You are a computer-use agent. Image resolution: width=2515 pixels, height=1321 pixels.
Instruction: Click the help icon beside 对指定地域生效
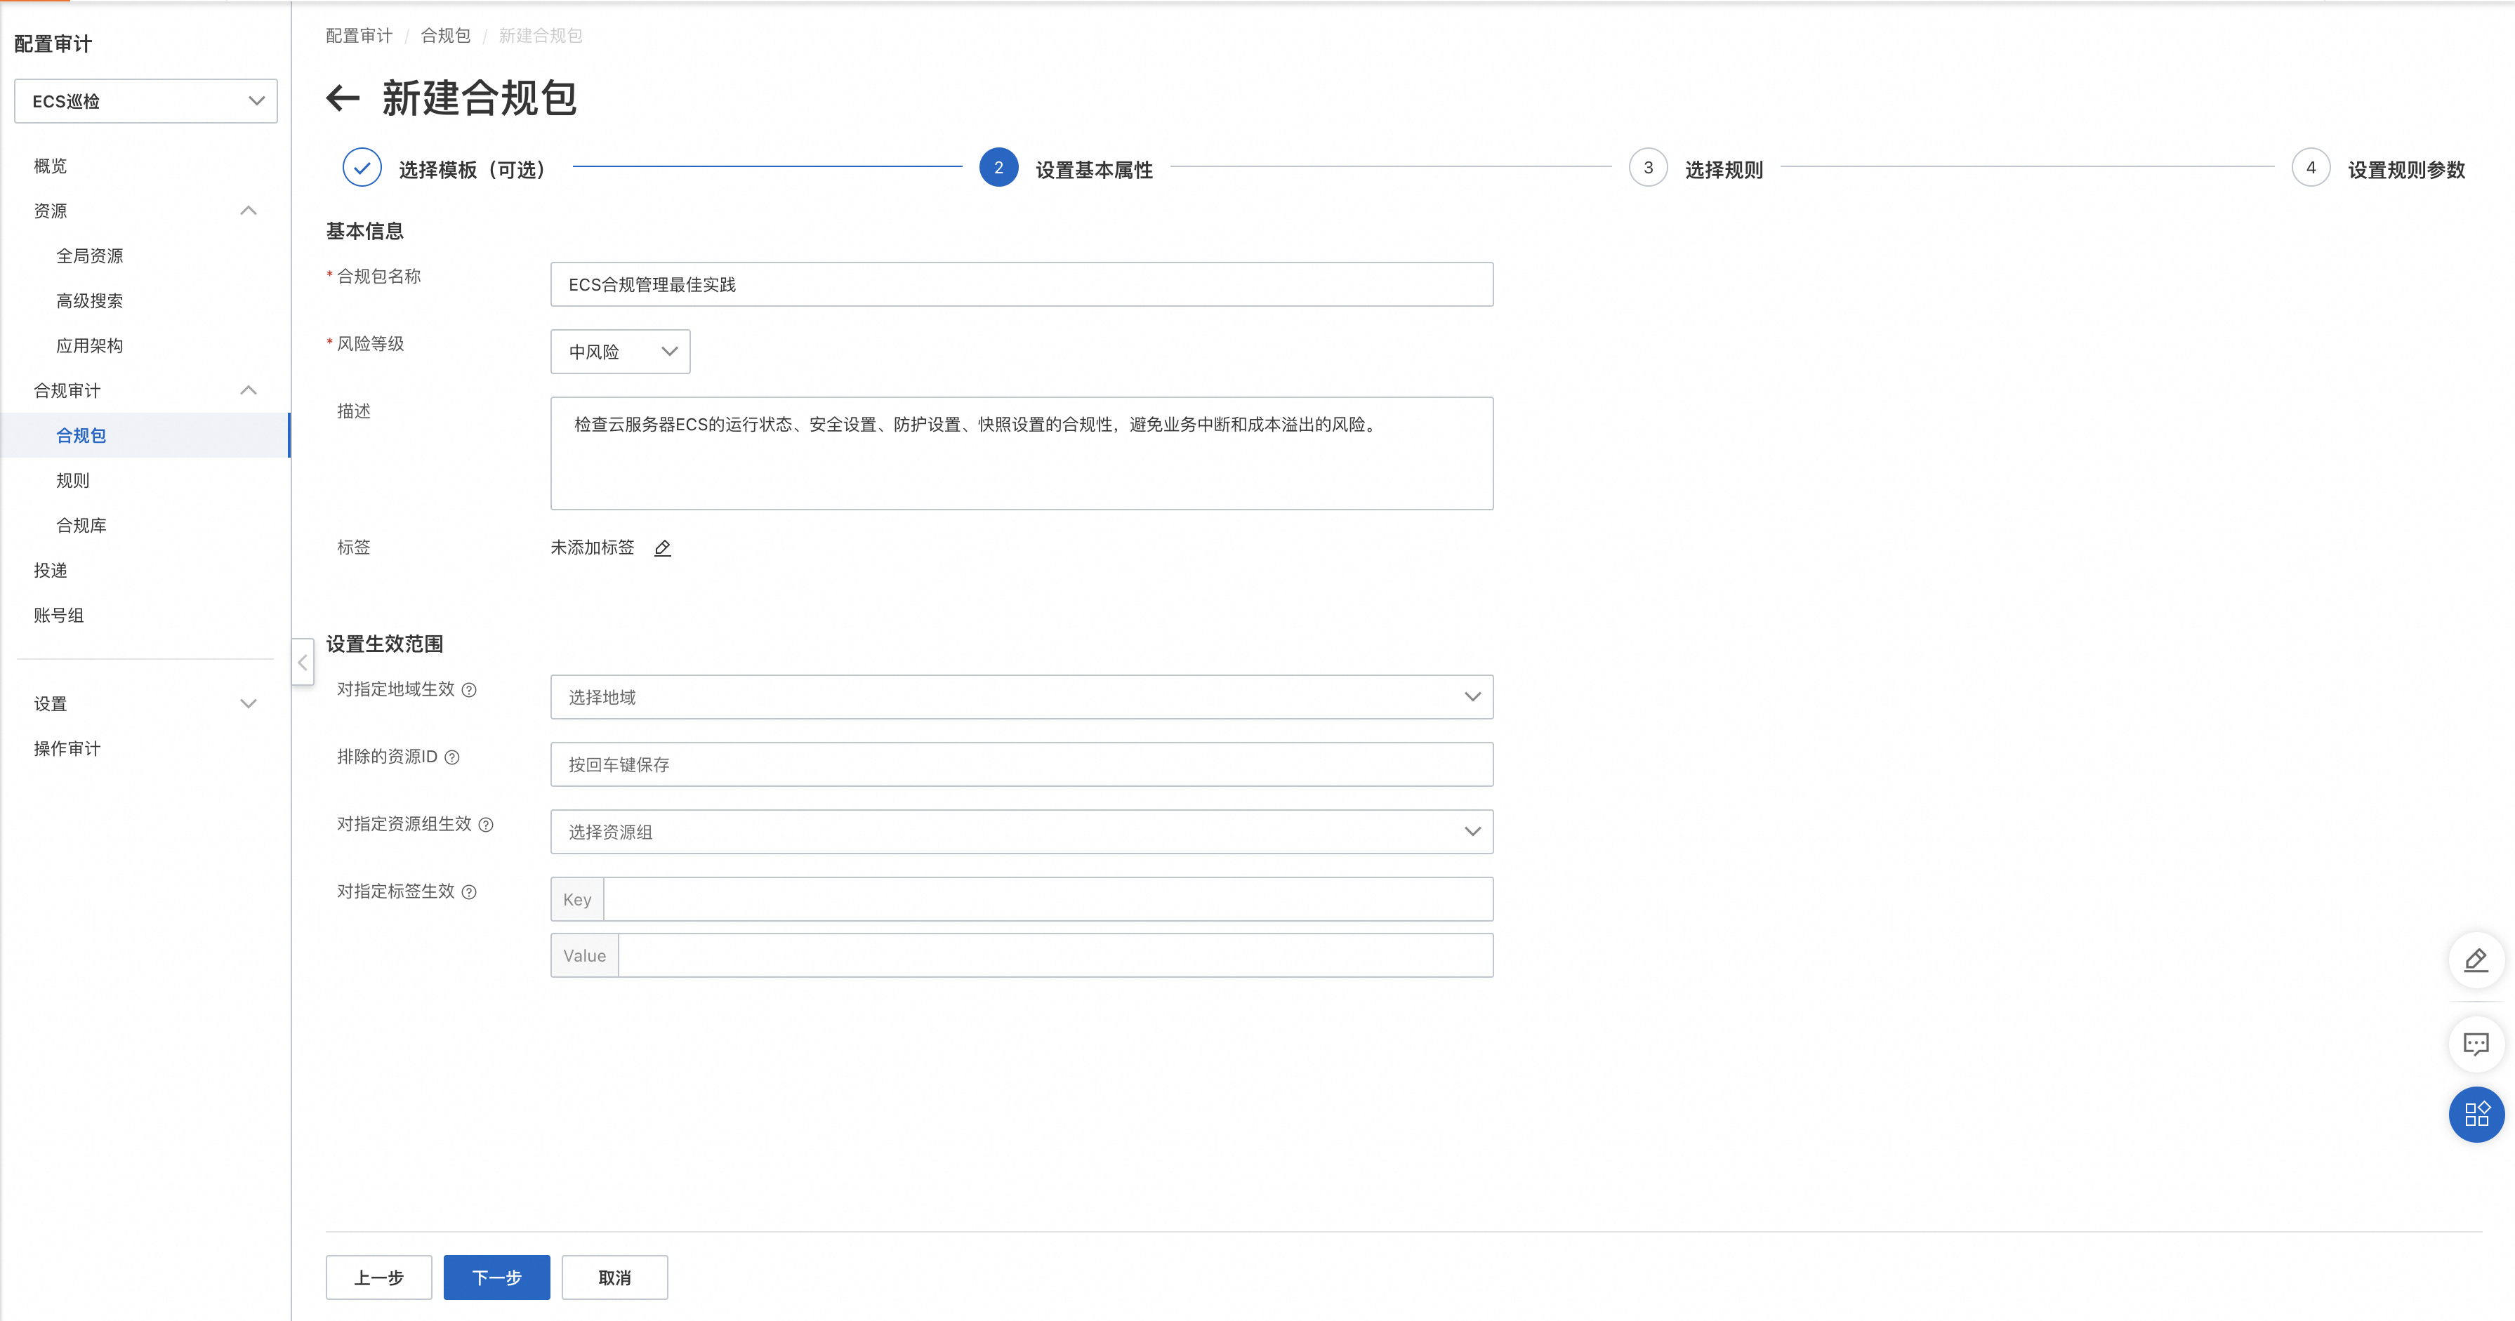coord(468,690)
